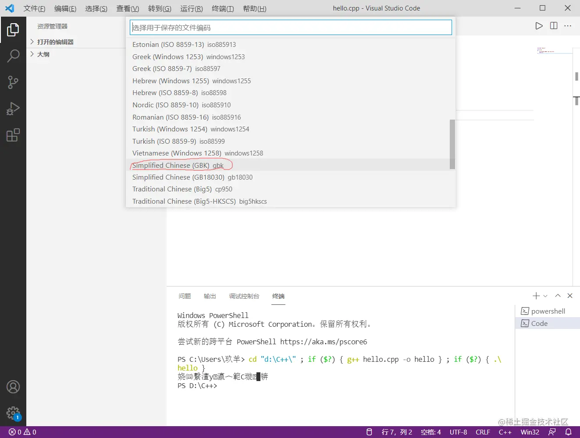The height and width of the screenshot is (438, 580).
Task: Open the Manage gear icon
Action: (13, 413)
